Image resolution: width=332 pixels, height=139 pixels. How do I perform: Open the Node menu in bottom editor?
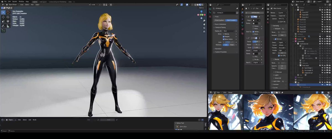tap(35, 120)
